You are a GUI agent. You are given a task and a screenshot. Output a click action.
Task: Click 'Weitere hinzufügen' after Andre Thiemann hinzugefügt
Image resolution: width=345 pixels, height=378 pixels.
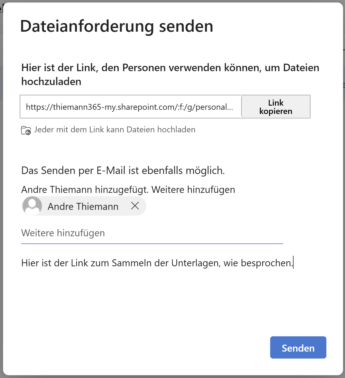194,190
